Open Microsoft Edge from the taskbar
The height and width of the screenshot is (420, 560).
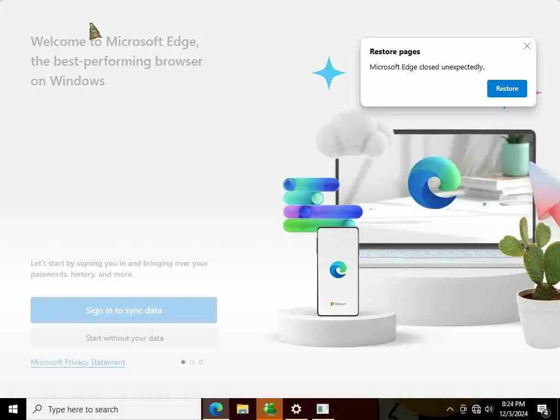(x=215, y=409)
